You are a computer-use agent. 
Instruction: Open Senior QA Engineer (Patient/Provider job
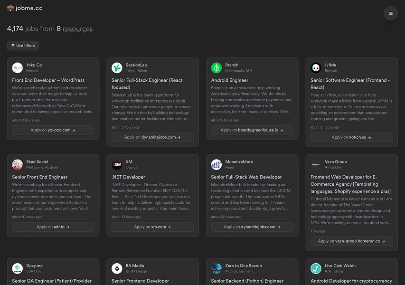[52, 281]
